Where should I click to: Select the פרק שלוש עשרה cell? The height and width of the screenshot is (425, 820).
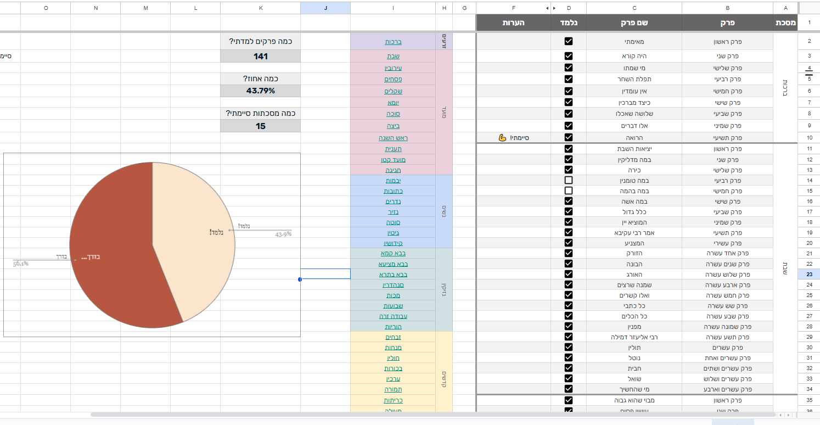(727, 274)
